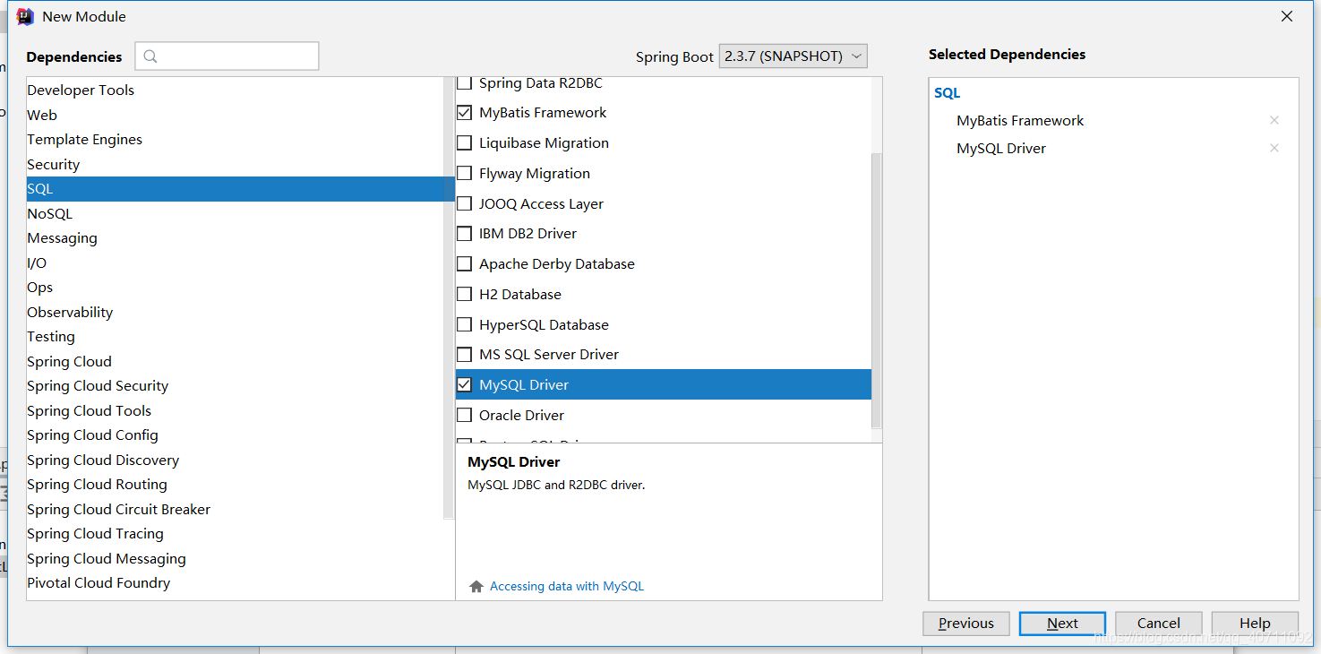Click the IntelliJ IDEA logo in title bar
The height and width of the screenshot is (654, 1321).
[25, 16]
